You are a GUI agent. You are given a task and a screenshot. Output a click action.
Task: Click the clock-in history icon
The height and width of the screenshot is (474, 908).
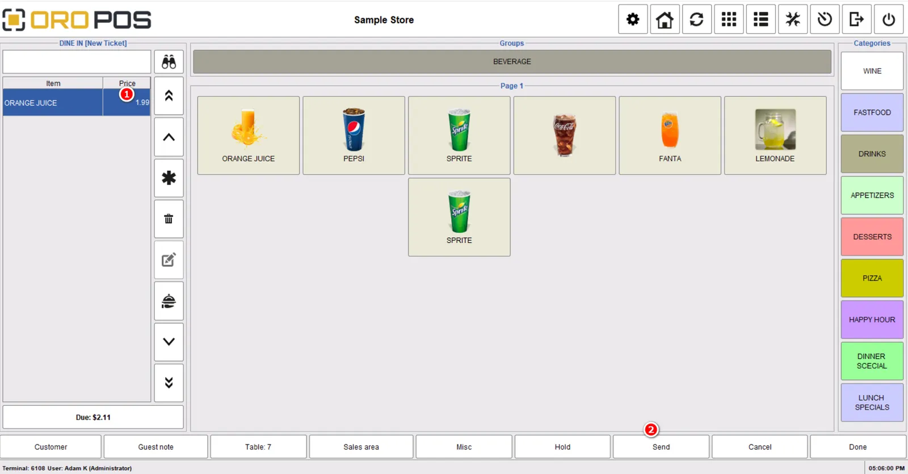point(825,20)
